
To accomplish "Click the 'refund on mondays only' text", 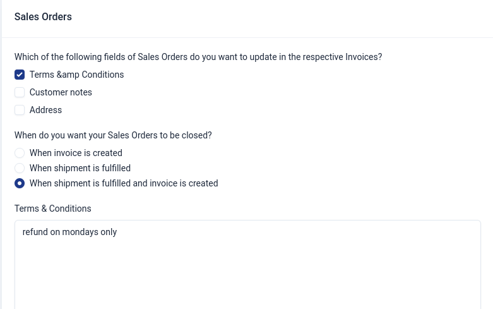I will click(x=69, y=232).
